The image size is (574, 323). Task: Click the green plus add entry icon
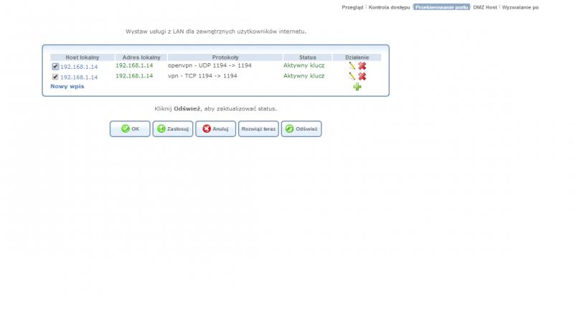click(357, 86)
